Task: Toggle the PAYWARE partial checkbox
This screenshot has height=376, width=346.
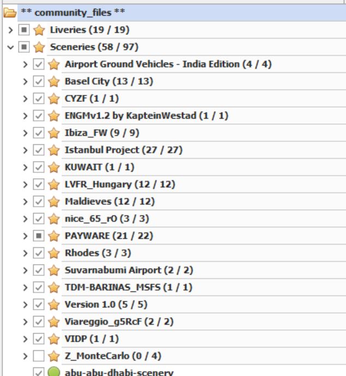Action: click(39, 236)
